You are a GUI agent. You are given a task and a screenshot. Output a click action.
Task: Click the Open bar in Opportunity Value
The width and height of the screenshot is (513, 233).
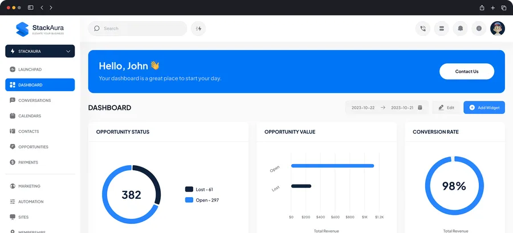coord(332,166)
